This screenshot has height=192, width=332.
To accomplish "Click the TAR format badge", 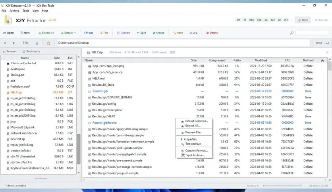I will 259,20.
